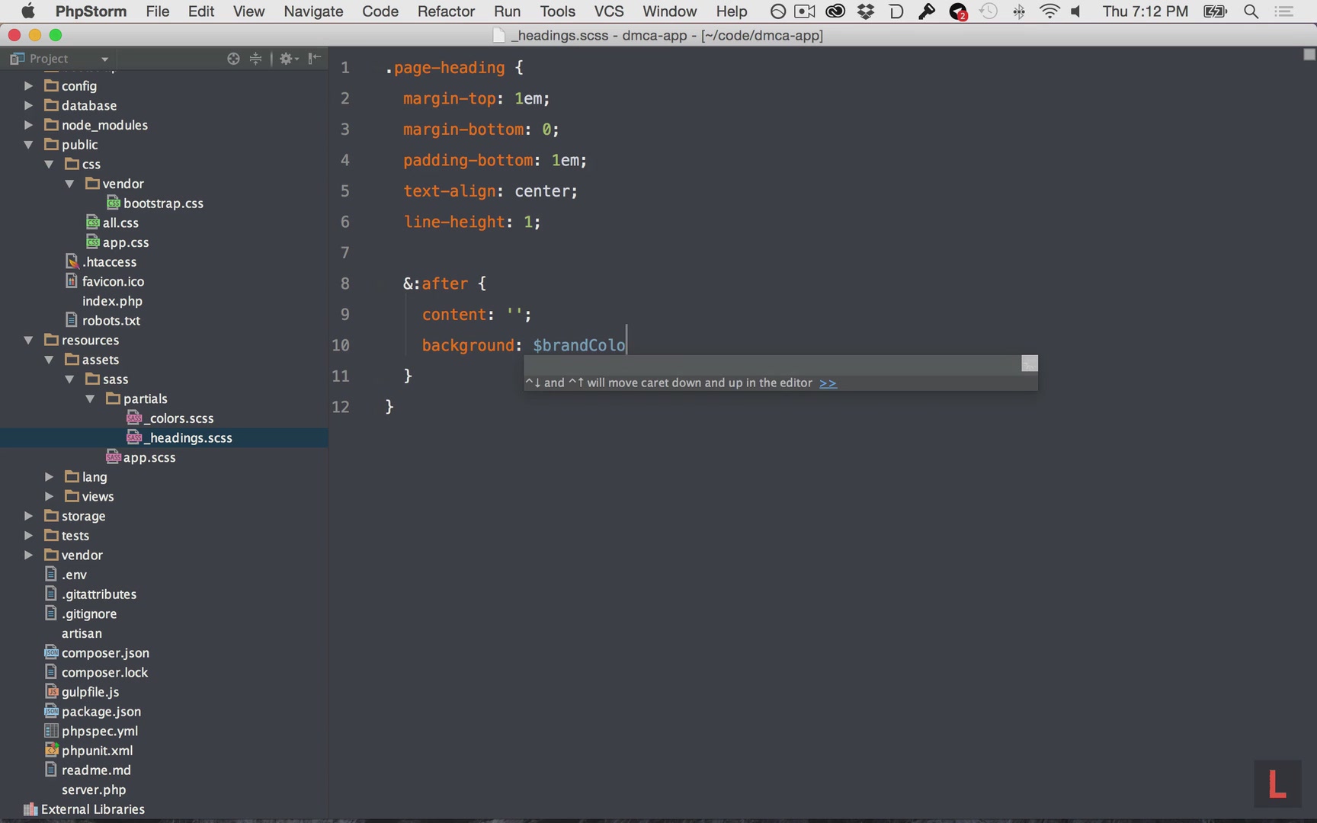Click the >> link in completion hint
Image resolution: width=1317 pixels, height=823 pixels.
click(x=828, y=383)
